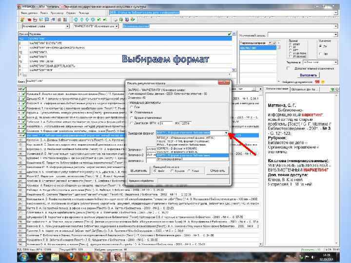Open the Уточняющий запрос dropdown
The height and width of the screenshot is (263, 351).
point(335,35)
